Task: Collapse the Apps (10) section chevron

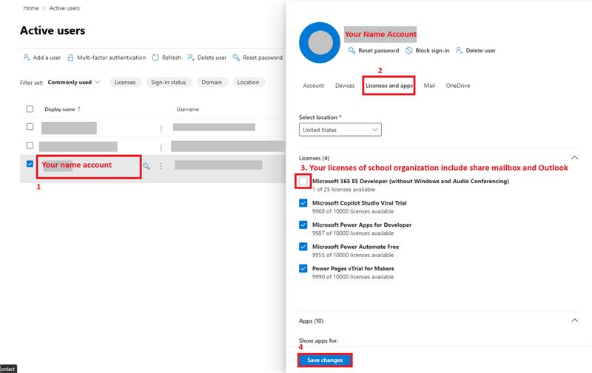Action: (575, 321)
